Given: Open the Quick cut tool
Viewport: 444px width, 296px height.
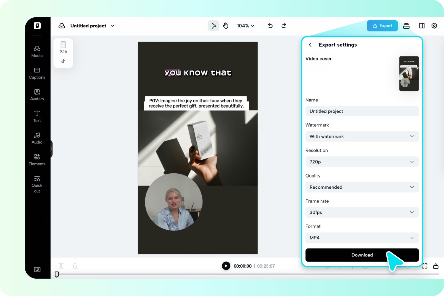Looking at the screenshot, I should pos(37,184).
